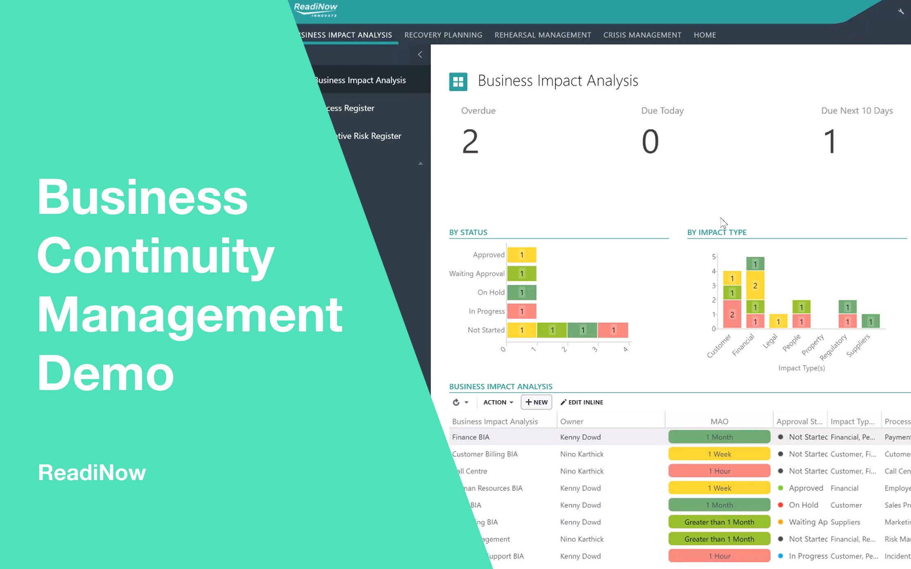Click the 1 Hour MAO cell in Call Centre row
Image resolution: width=911 pixels, height=569 pixels.
tap(719, 471)
